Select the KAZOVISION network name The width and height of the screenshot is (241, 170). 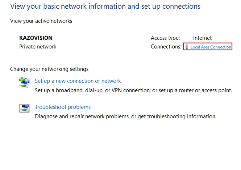pyautogui.click(x=36, y=38)
